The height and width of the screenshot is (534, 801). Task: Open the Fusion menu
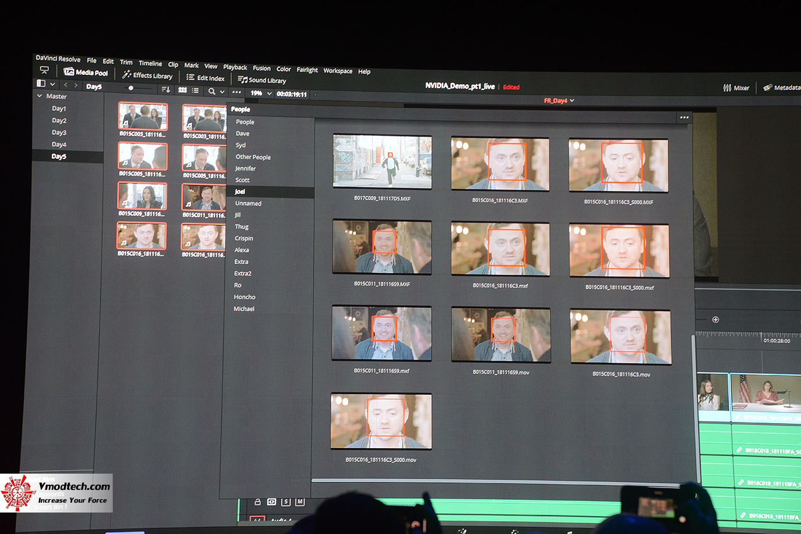pos(262,68)
